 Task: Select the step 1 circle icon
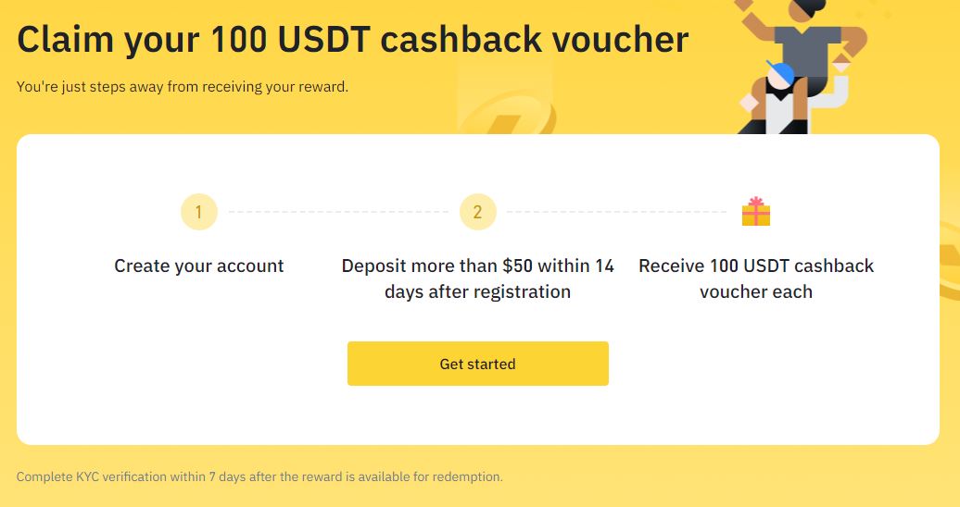[x=199, y=212]
